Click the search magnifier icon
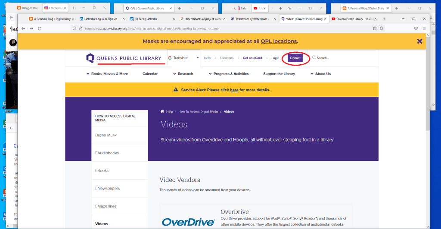Viewport: 441px width, 229px height. pos(314,58)
